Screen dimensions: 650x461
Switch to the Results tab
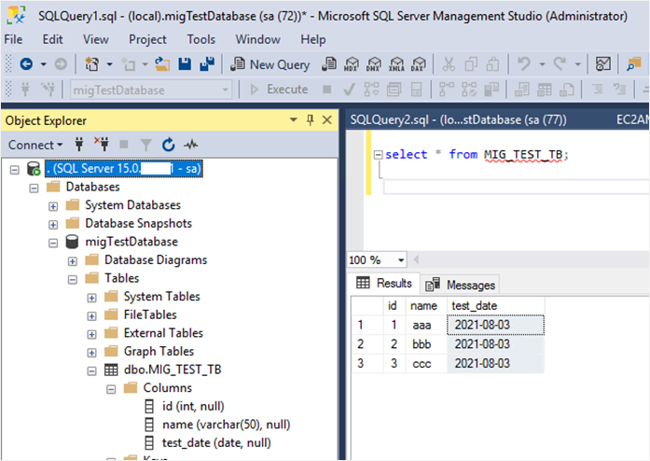click(385, 283)
